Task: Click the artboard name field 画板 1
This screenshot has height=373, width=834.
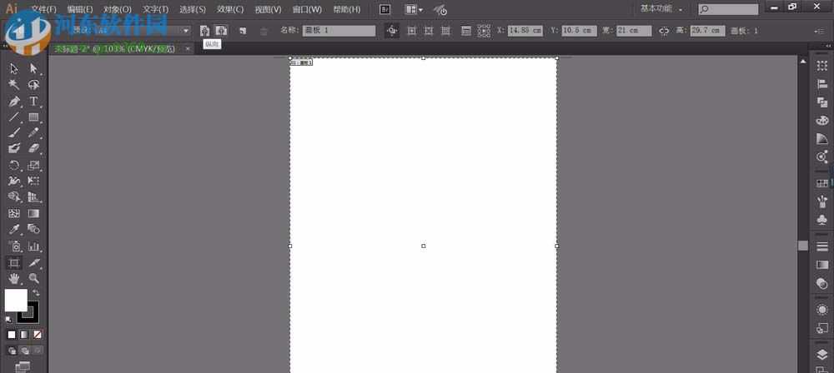Action: [x=339, y=31]
